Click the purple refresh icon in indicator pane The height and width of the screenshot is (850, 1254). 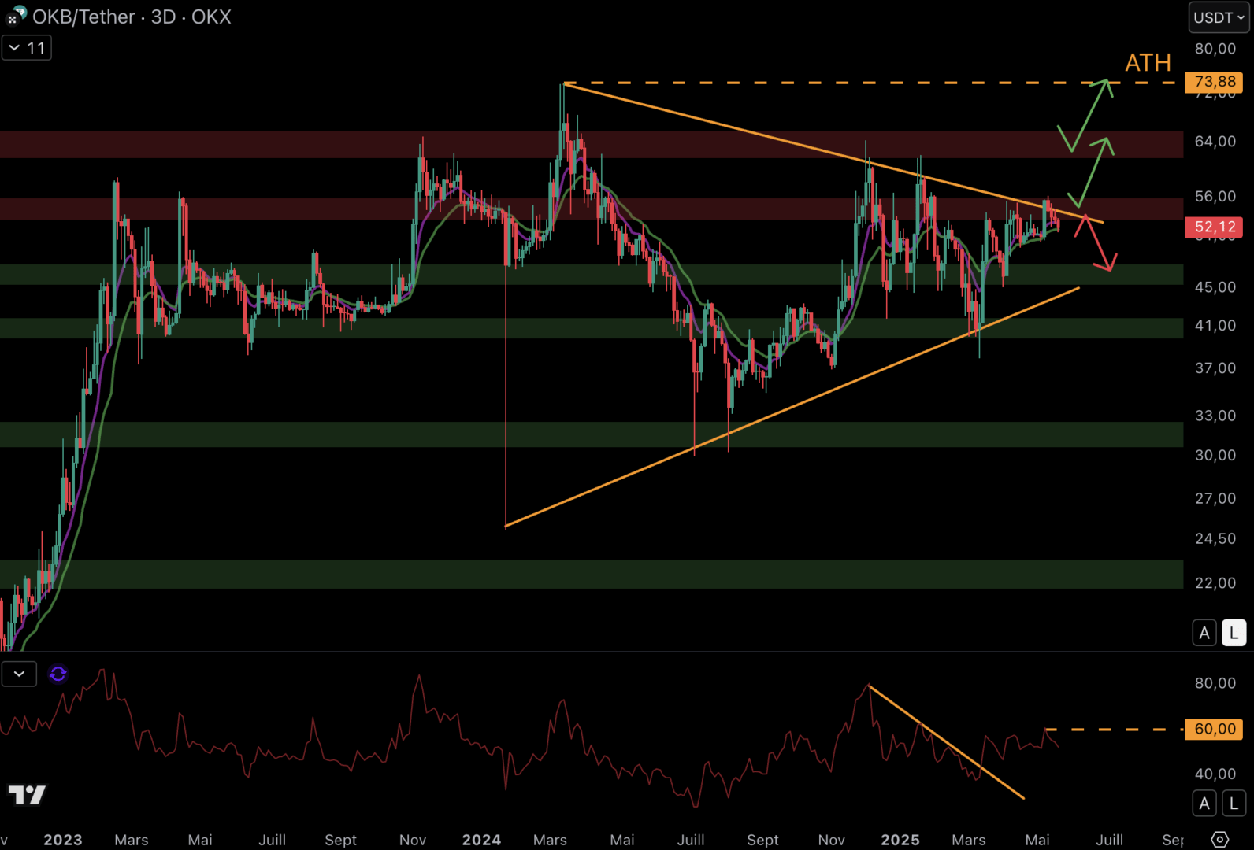[x=58, y=674]
